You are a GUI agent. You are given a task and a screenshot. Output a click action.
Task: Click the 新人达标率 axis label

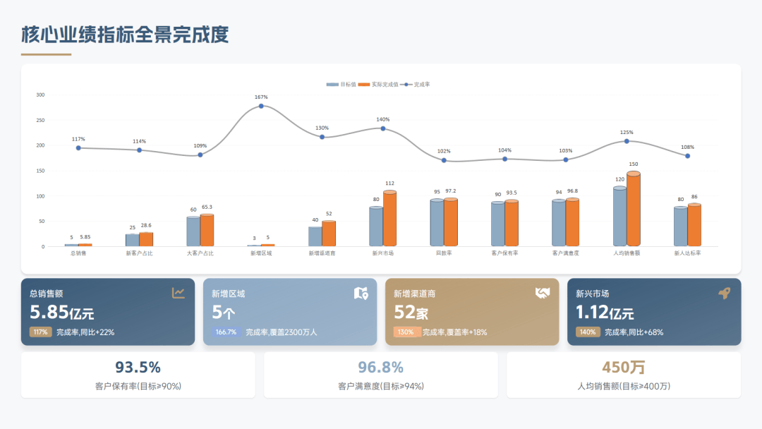687,253
